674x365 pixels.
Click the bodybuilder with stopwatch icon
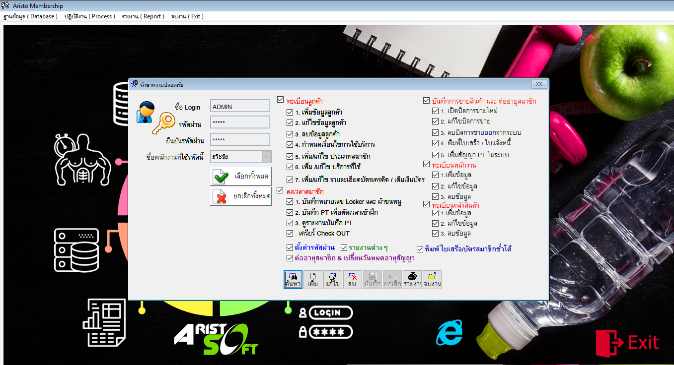coord(82,159)
